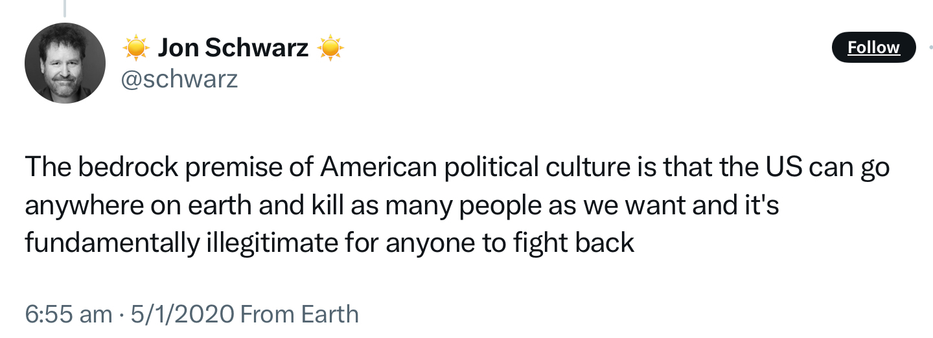
Task: Click the small dot right of Follow
Action: pos(930,48)
